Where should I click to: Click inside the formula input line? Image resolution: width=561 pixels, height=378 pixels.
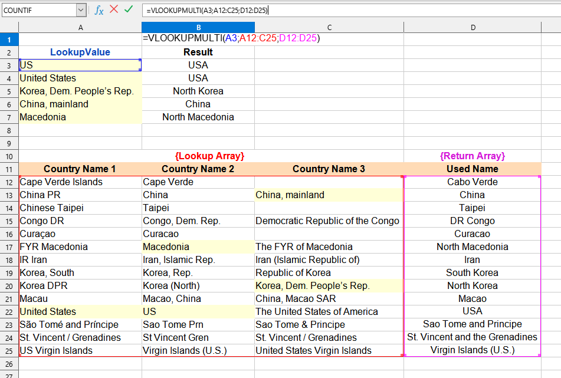click(354, 10)
